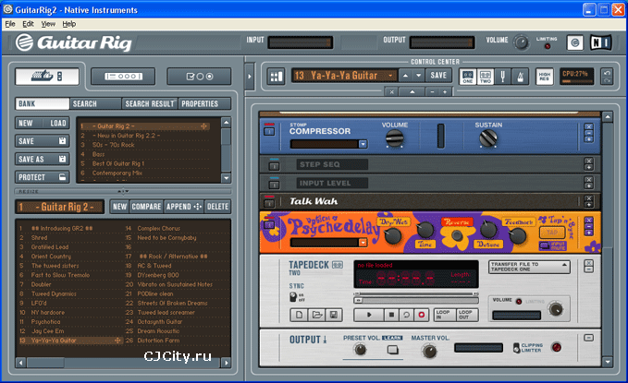This screenshot has height=383, width=628.
Task: Click the bank SAVE button
Action: point(42,140)
